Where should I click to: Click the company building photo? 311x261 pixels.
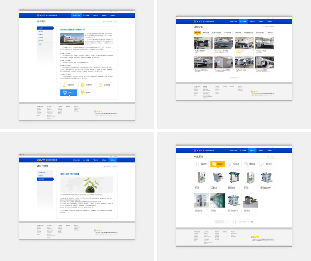(x=72, y=39)
